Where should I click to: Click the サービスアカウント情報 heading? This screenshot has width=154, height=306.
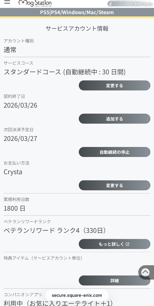[x=77, y=28]
